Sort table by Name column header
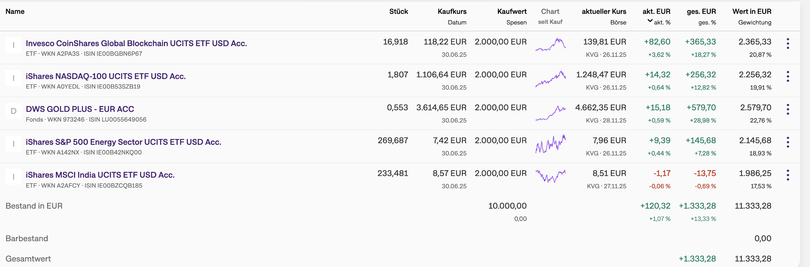The image size is (810, 267). [15, 12]
